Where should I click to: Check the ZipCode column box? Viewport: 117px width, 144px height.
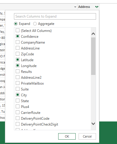point(17,54)
